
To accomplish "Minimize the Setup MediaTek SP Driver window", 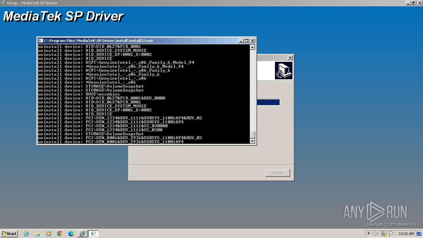I will tap(408, 3).
